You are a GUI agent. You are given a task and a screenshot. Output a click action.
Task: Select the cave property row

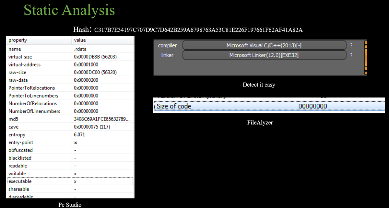70,127
